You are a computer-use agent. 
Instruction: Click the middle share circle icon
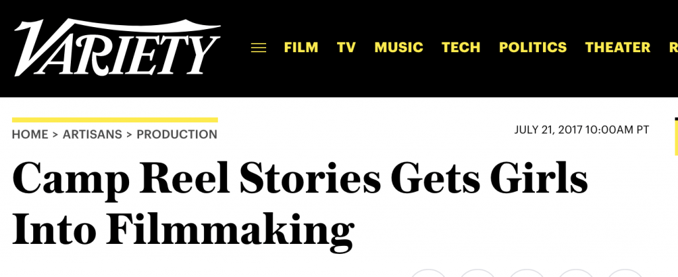(526, 273)
